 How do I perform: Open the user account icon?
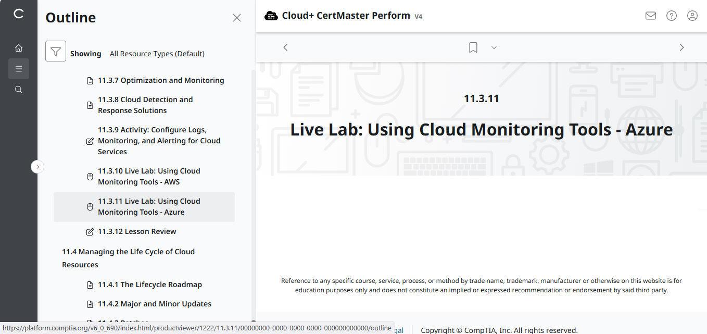click(692, 16)
